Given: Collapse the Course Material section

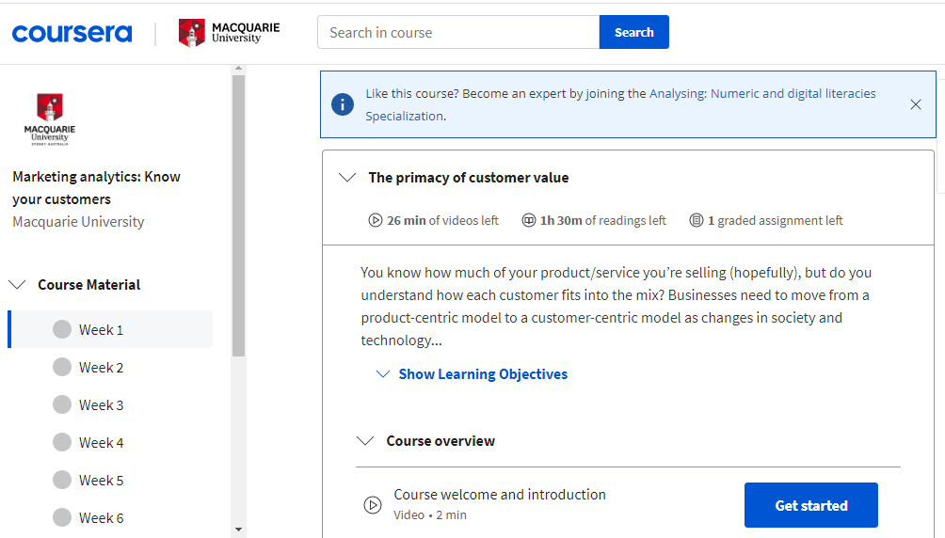Looking at the screenshot, I should point(18,284).
